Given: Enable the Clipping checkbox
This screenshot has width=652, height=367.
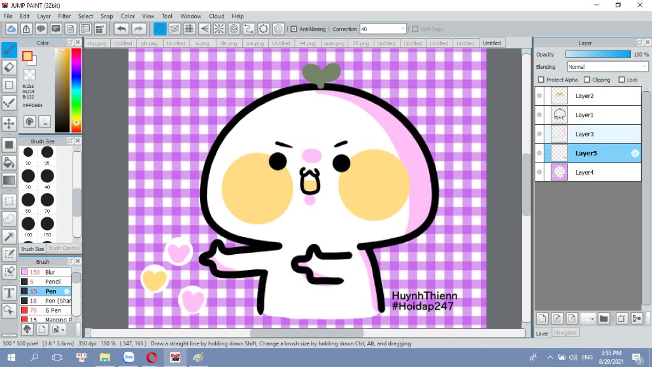Looking at the screenshot, I should [586, 80].
